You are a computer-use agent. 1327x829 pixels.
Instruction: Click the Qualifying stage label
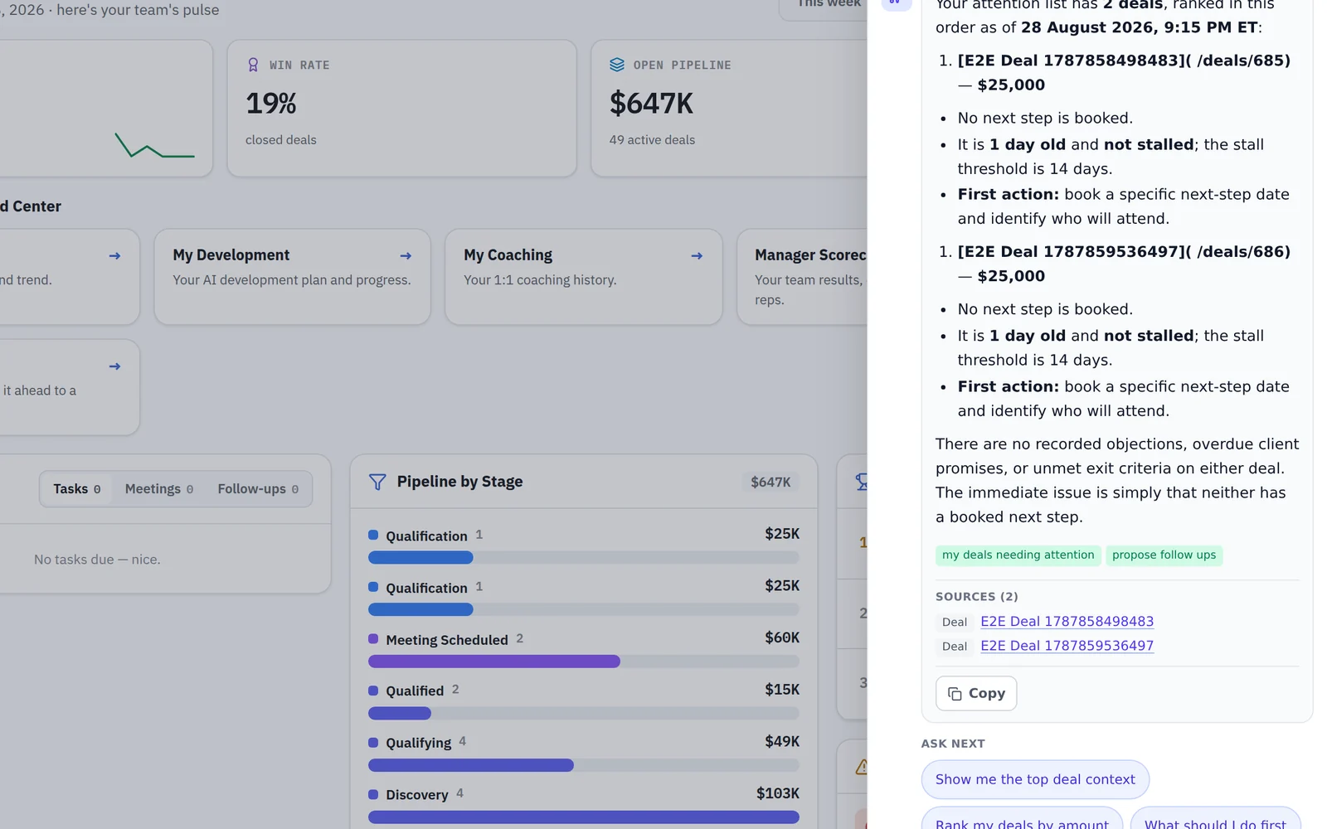418,743
